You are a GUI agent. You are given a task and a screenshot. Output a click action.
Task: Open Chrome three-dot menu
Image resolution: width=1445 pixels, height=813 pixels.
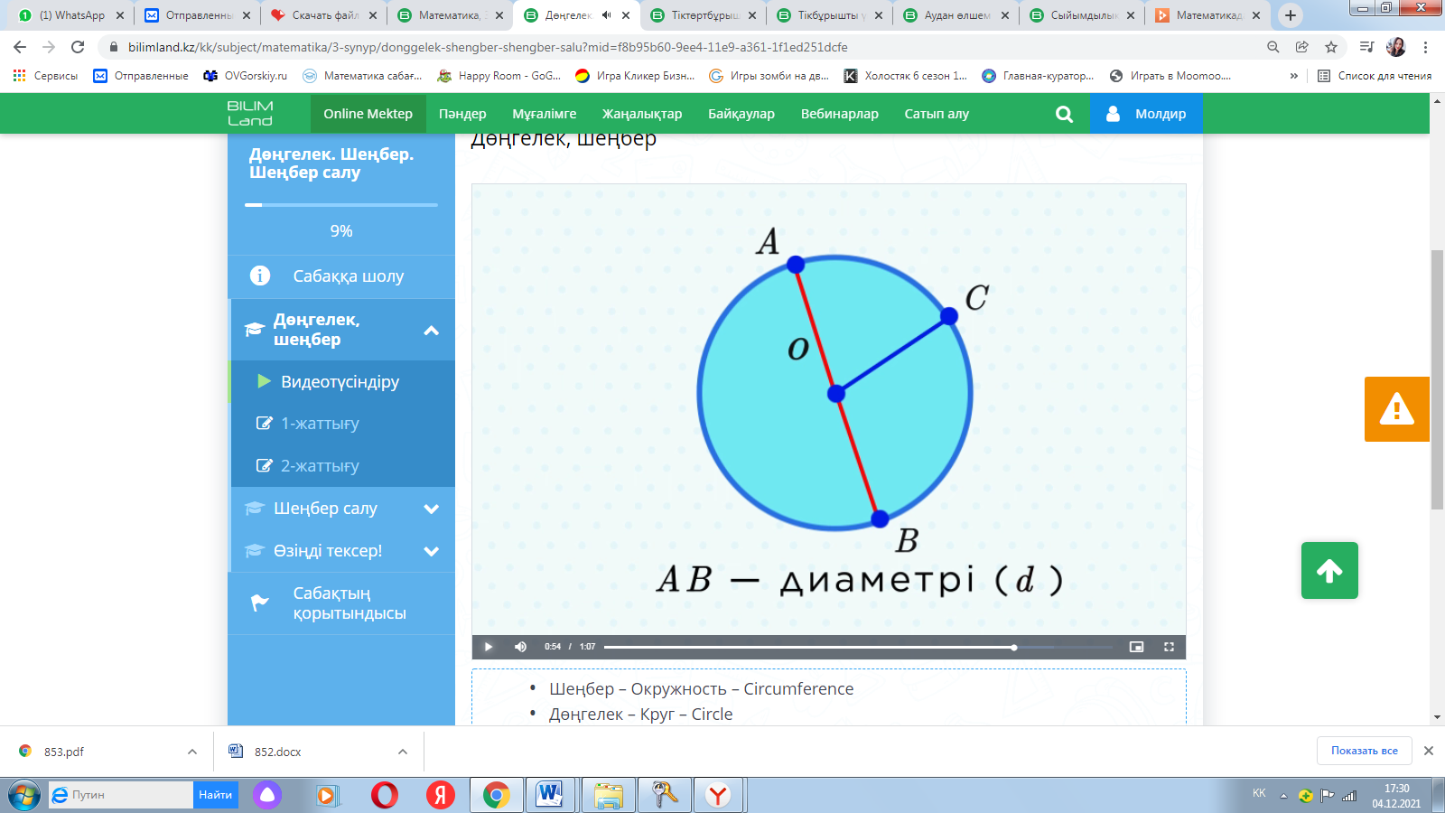pos(1426,47)
